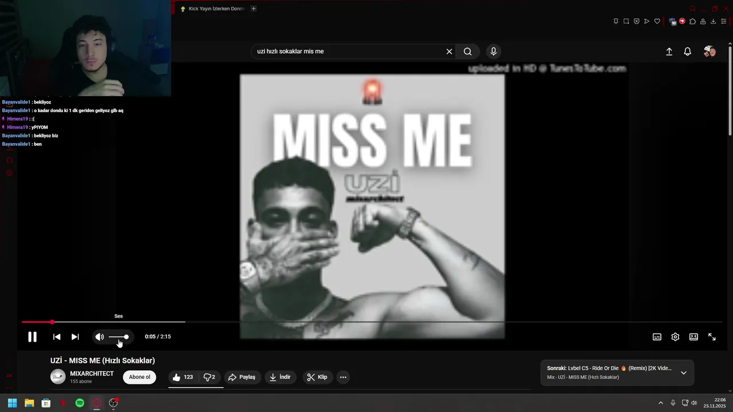The image size is (733, 412).
Task: Open the player settings gear
Action: pyautogui.click(x=675, y=337)
